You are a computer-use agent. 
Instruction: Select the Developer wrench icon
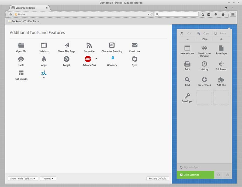pyautogui.click(x=187, y=96)
